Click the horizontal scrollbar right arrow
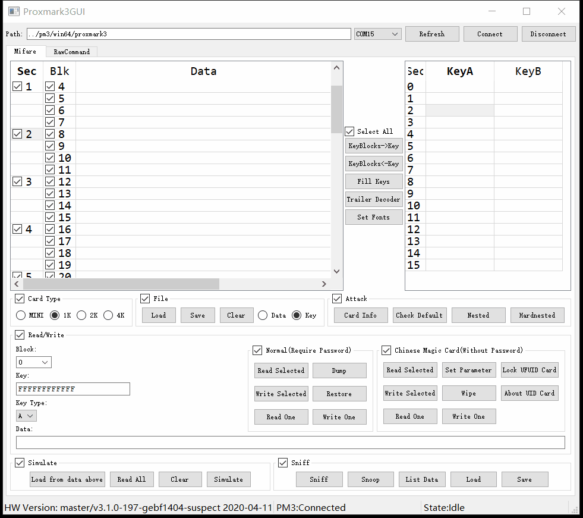The height and width of the screenshot is (518, 583). tap(324, 284)
